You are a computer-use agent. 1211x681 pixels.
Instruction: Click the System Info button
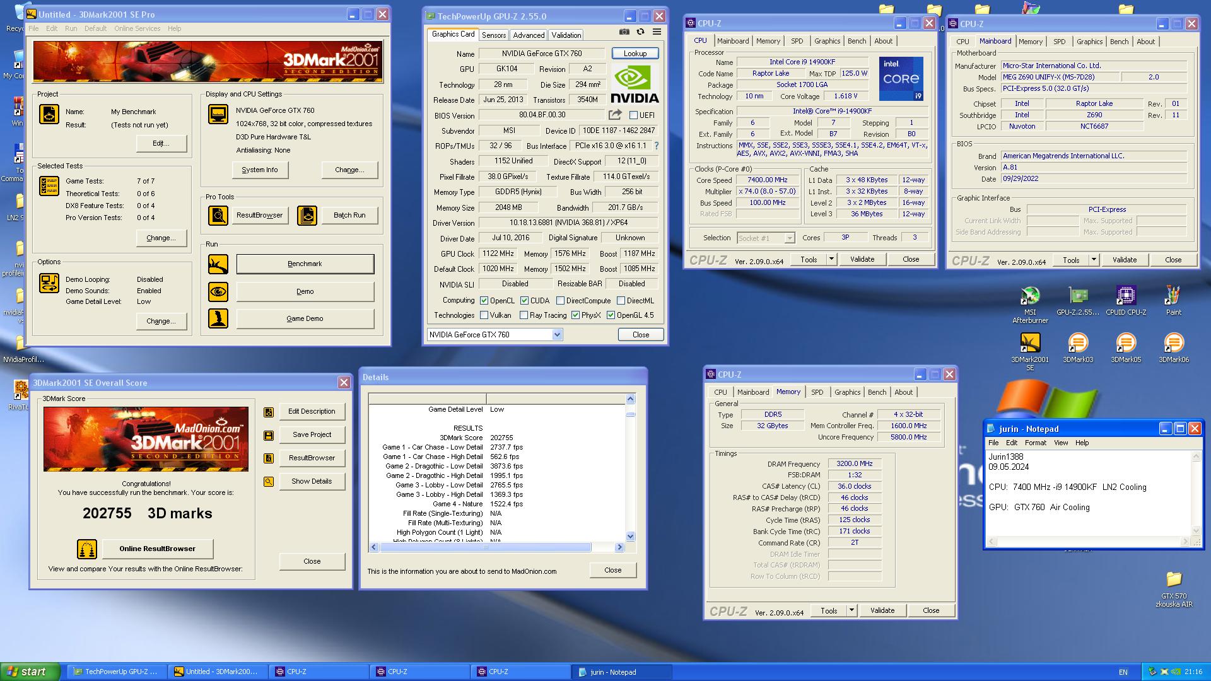click(260, 170)
